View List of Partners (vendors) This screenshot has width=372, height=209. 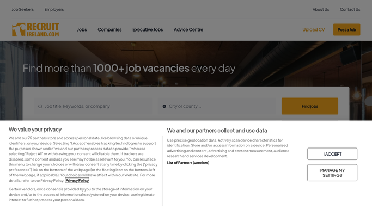coord(188,163)
